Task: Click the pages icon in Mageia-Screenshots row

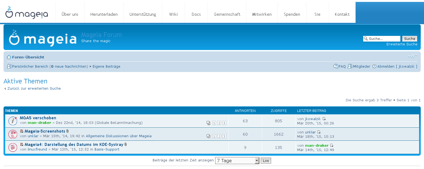Action: 208,136
